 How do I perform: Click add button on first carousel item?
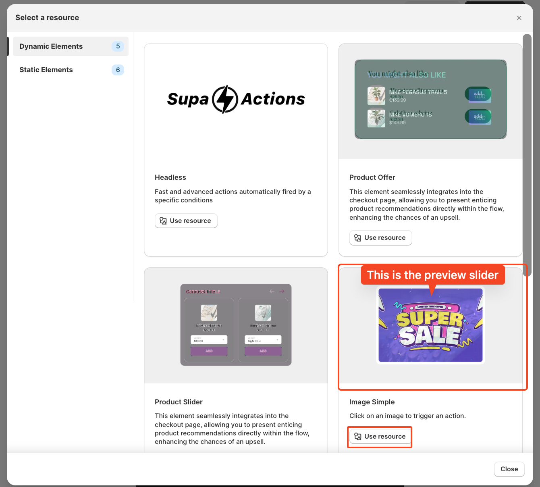click(x=209, y=351)
